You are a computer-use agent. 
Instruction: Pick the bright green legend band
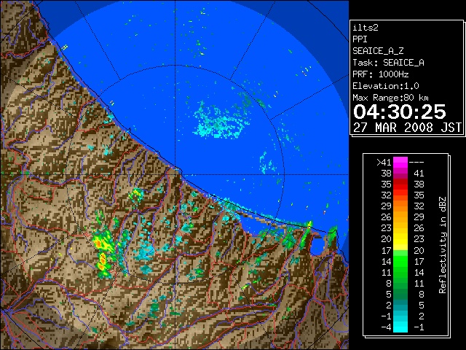(x=400, y=261)
